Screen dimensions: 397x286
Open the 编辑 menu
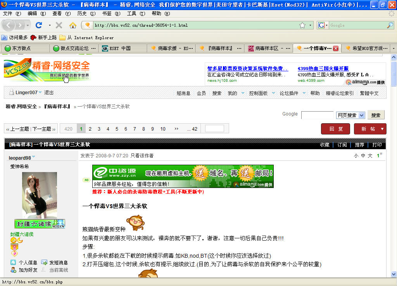tap(36, 14)
